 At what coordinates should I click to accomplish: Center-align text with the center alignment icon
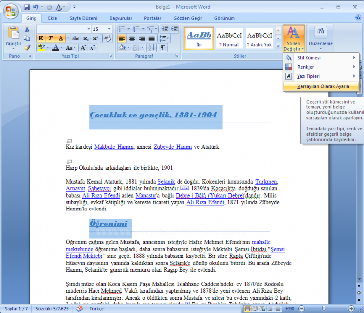[x=132, y=38]
